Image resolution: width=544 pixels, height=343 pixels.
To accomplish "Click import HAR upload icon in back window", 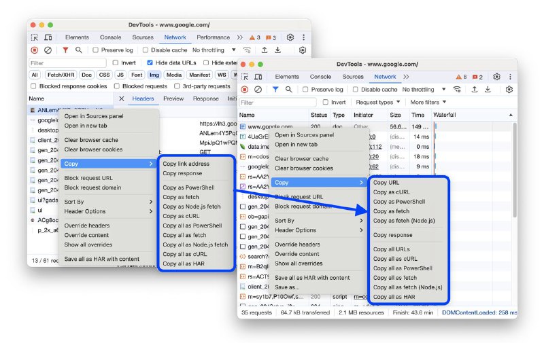I will 265,50.
